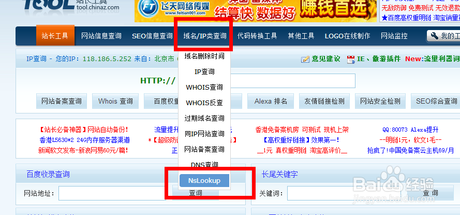The width and height of the screenshot is (460, 215).
Task: Open ad link 香港免备案机房 可测试 现机上架
Action: [x=302, y=130]
